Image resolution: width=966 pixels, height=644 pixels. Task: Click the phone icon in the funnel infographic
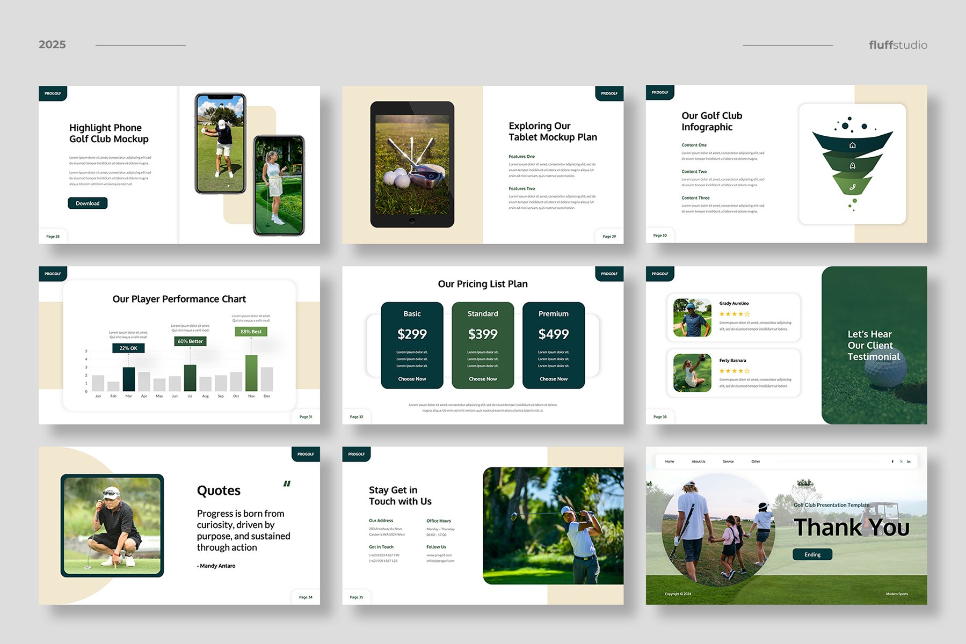click(x=852, y=187)
